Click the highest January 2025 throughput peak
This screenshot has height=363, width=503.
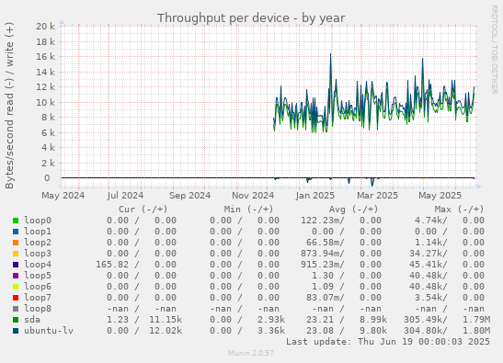pyautogui.click(x=331, y=54)
